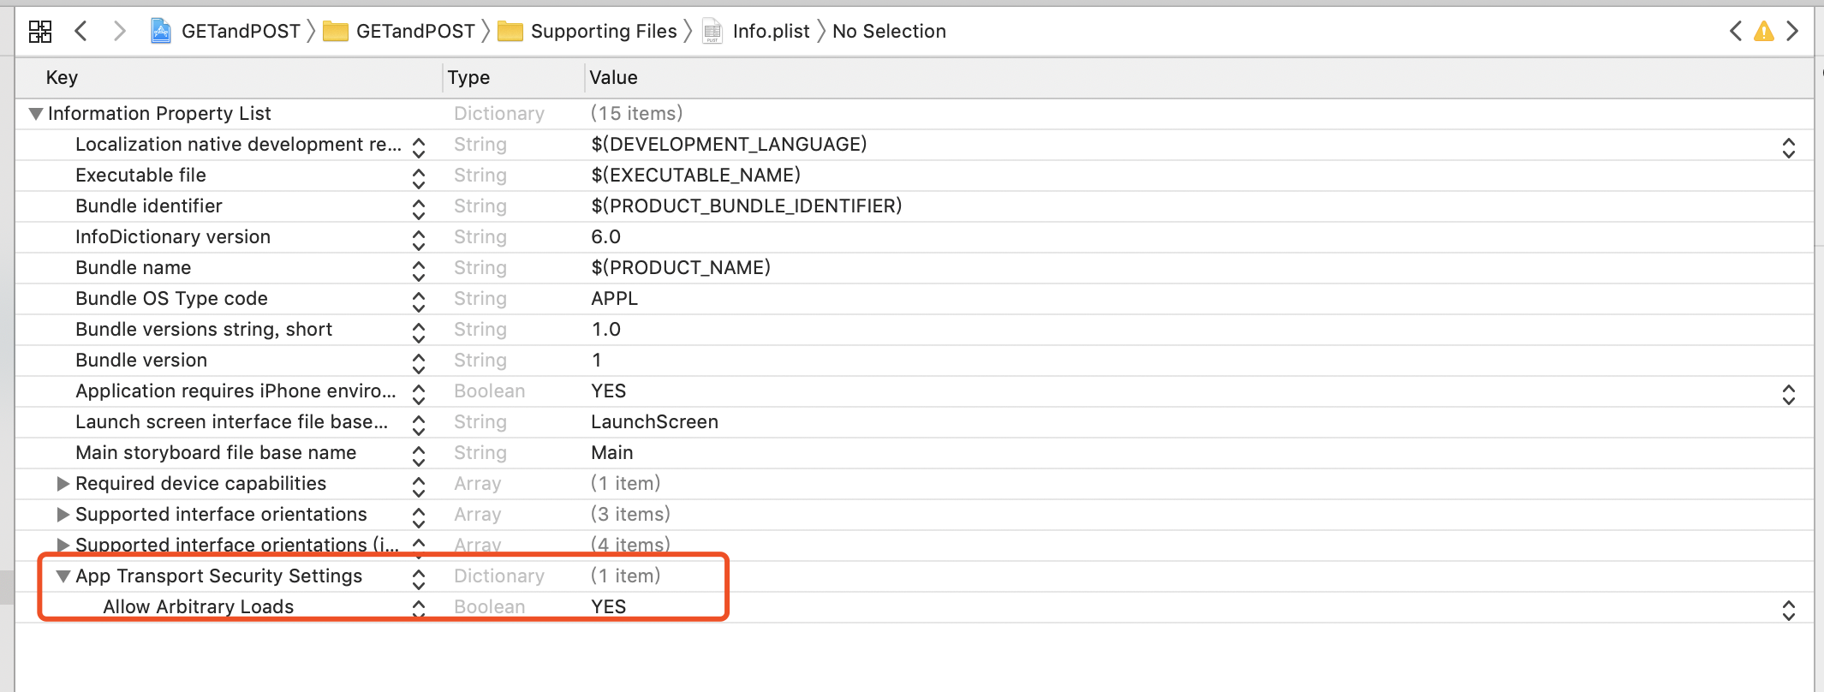Select the Supporting Files breadcrumb

[587, 32]
